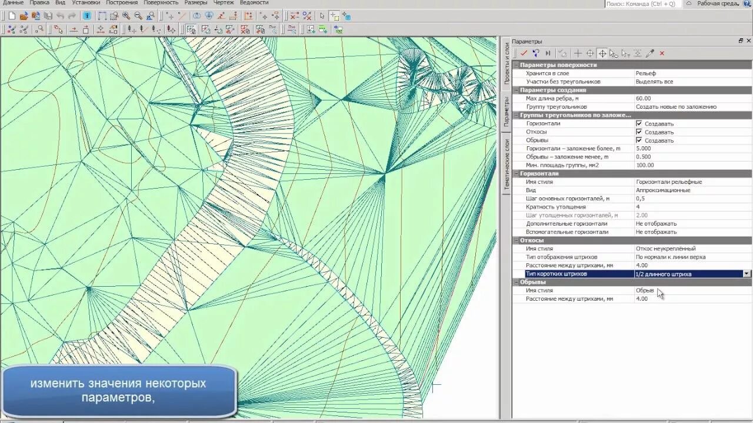Open the Ведомости menu
Image resolution: width=753 pixels, height=423 pixels.
point(254,3)
